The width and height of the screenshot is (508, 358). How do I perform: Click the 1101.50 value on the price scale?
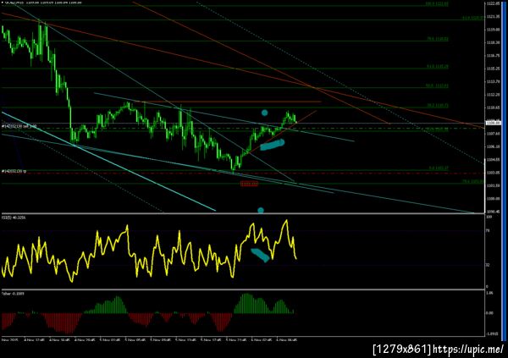pyautogui.click(x=493, y=185)
